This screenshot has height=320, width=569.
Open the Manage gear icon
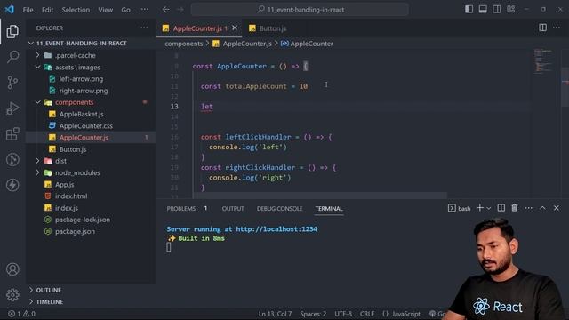[12, 294]
